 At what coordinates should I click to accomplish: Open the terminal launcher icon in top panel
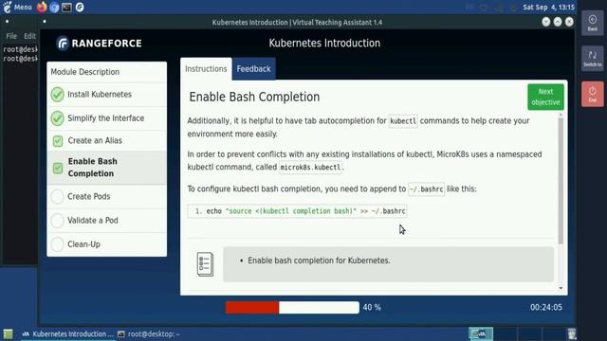[66, 7]
